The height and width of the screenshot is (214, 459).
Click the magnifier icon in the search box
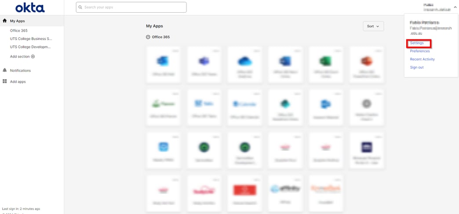click(80, 7)
